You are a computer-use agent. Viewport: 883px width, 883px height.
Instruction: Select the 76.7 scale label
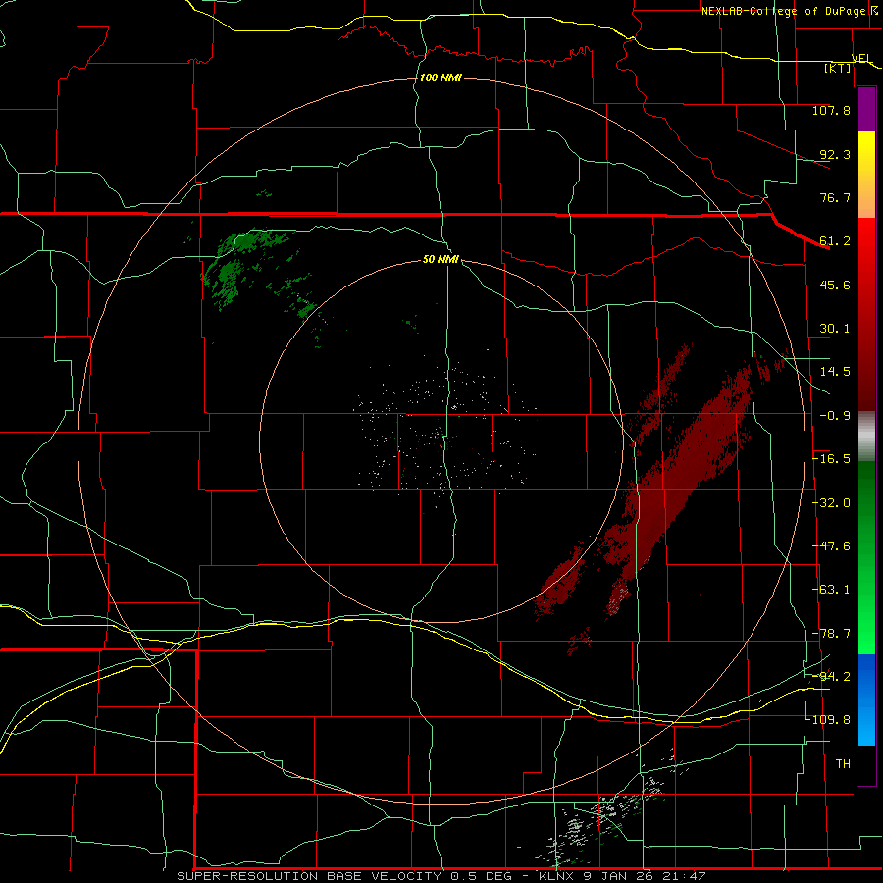(835, 197)
